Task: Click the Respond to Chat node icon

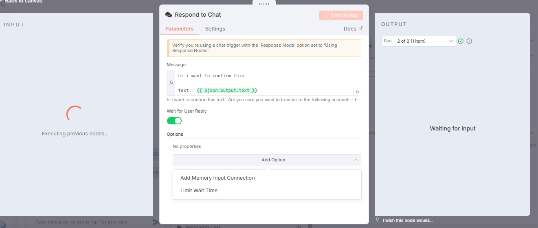Action: tap(169, 15)
